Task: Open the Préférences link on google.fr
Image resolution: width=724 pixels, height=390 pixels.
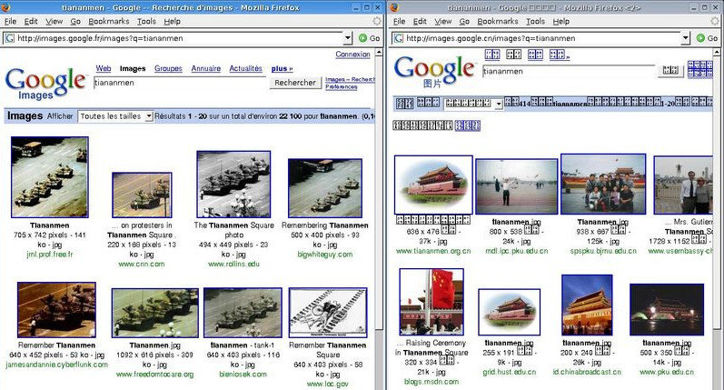Action: [x=341, y=87]
